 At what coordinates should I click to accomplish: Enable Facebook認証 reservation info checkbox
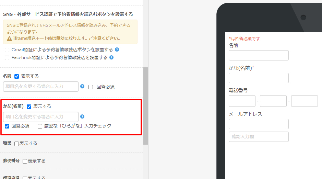7,58
